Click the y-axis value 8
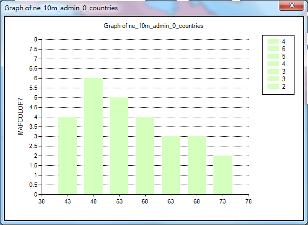 [x=36, y=39]
